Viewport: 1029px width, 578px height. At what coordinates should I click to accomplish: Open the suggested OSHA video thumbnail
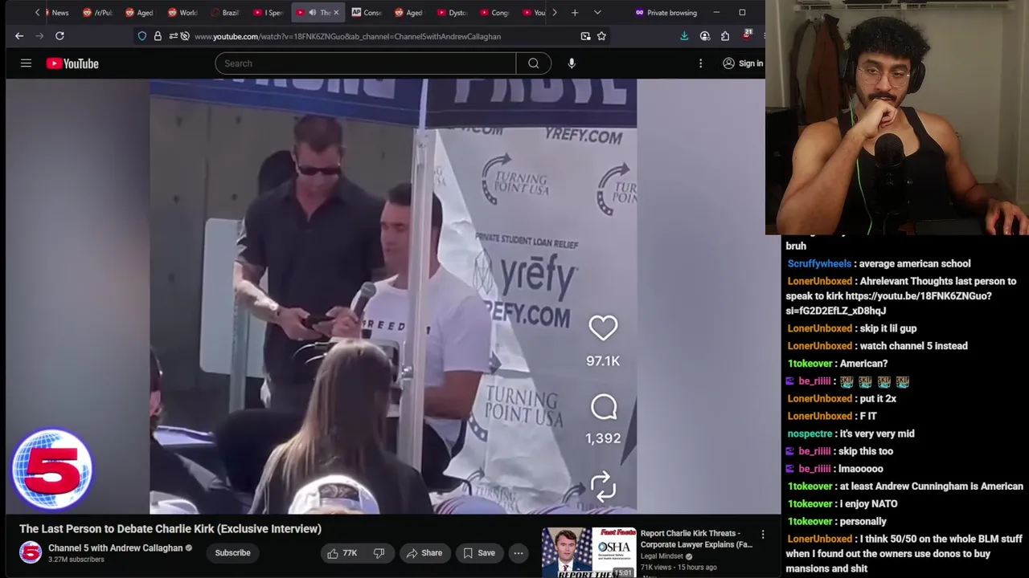(x=589, y=552)
